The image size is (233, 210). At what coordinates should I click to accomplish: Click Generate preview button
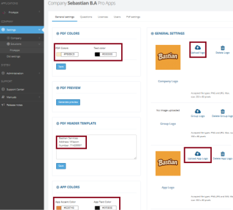(x=68, y=102)
